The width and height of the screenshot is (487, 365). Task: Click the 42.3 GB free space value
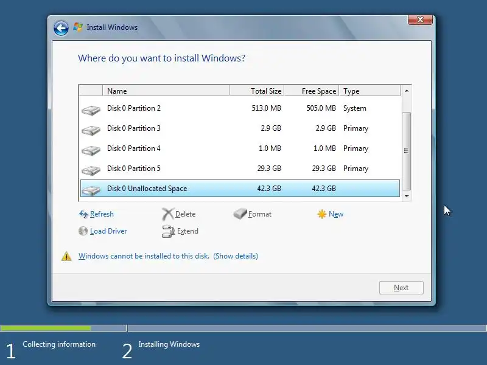(x=324, y=189)
